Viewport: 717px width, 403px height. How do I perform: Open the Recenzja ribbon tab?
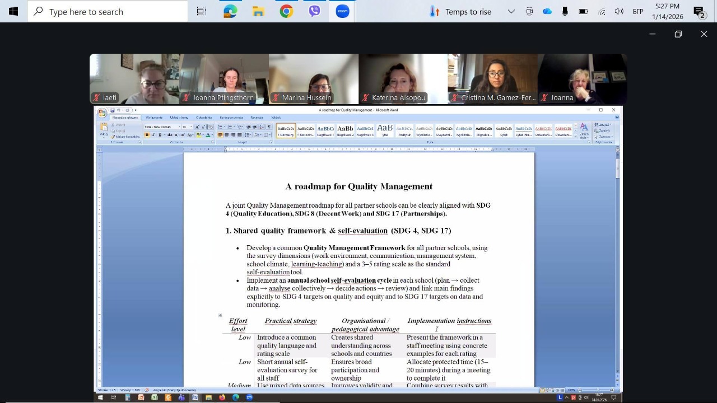[257, 118]
